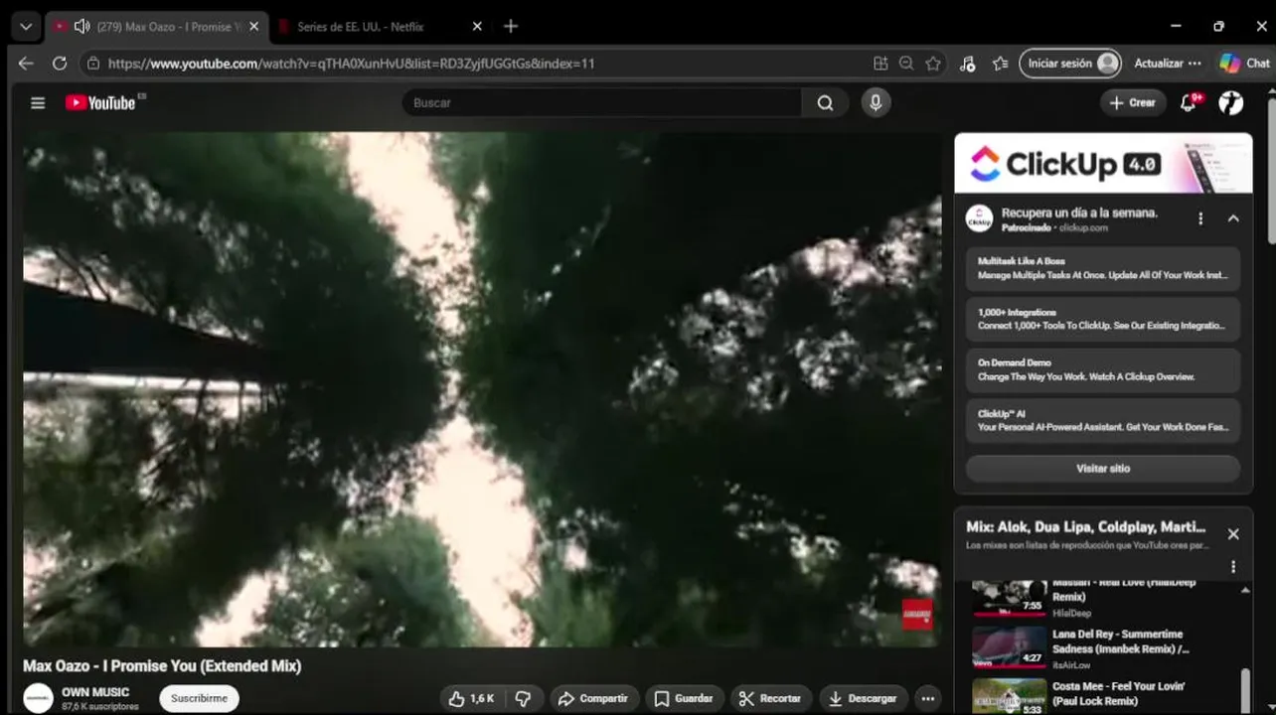Dislike the video with thumbs down
The height and width of the screenshot is (715, 1276).
(x=523, y=698)
